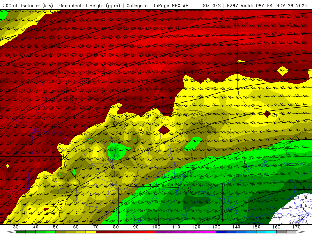The width and height of the screenshot is (312, 234).
Task: Select the 120 legend value
Action: coord(196,227)
